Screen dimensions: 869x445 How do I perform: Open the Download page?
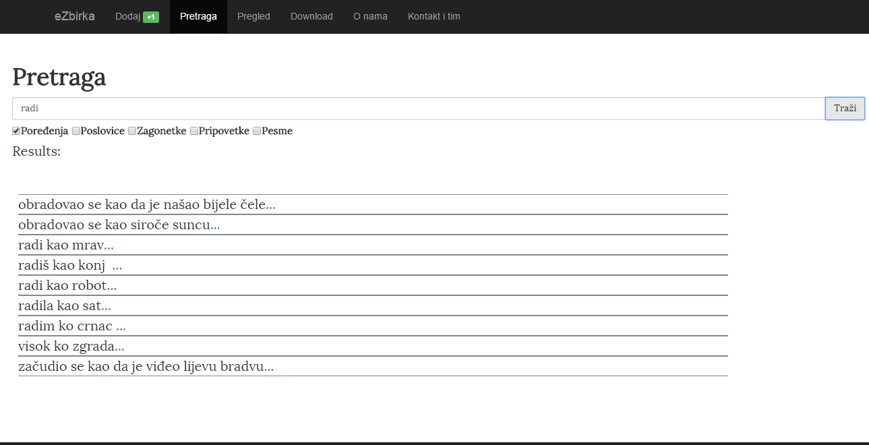coord(311,16)
